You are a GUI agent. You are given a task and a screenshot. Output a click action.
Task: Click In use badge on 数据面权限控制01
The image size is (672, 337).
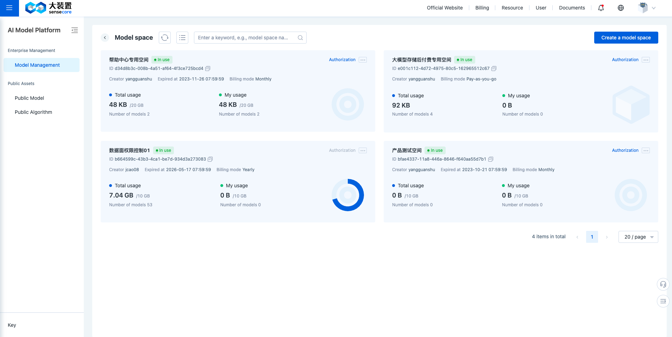point(163,150)
